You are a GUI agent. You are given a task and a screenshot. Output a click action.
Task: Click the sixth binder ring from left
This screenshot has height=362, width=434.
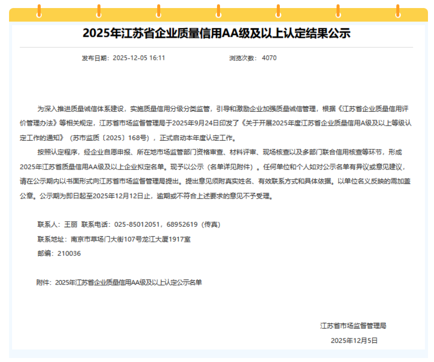[x=338, y=10]
